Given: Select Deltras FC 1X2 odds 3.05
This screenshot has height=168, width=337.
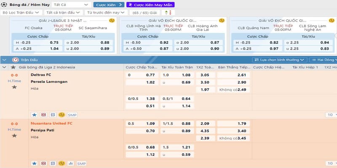Looking at the screenshot, I should coord(206,75).
